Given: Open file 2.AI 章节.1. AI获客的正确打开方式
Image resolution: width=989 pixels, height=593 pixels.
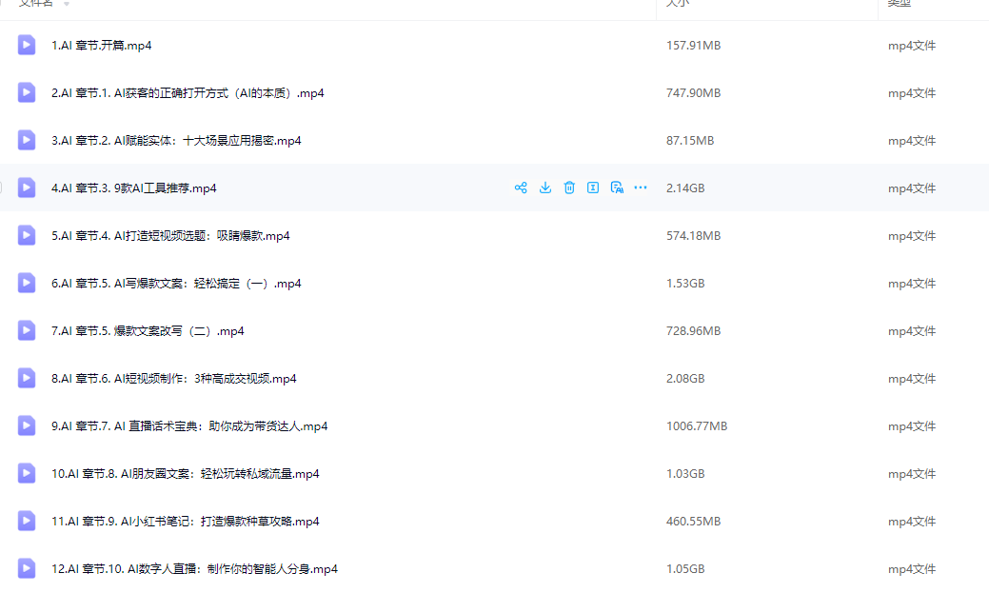Looking at the screenshot, I should coord(188,93).
